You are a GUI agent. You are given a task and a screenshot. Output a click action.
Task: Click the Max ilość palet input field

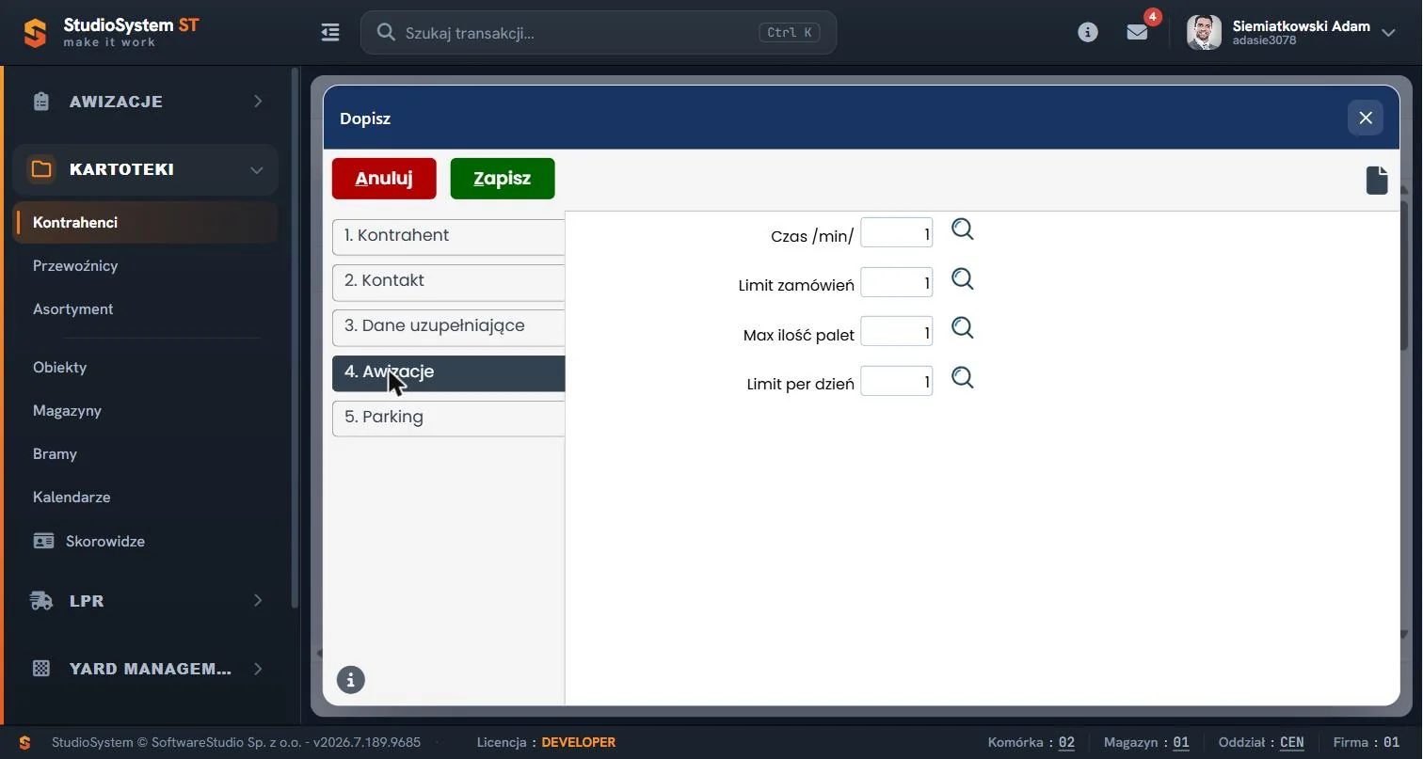click(897, 331)
